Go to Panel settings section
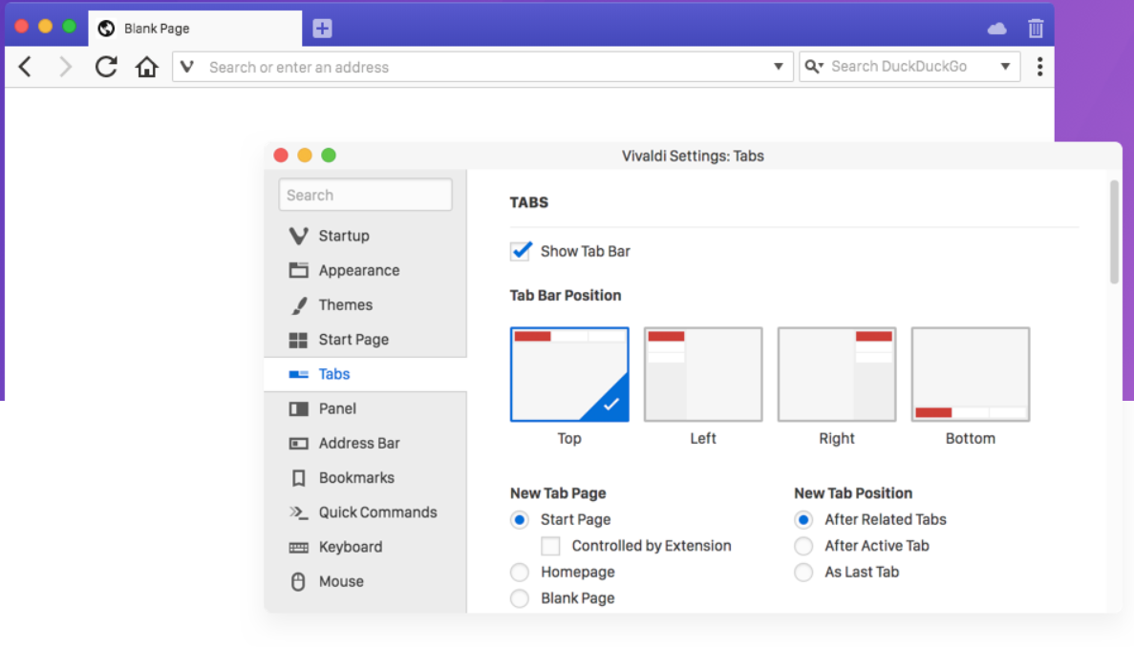The height and width of the screenshot is (647, 1134). pos(365,408)
